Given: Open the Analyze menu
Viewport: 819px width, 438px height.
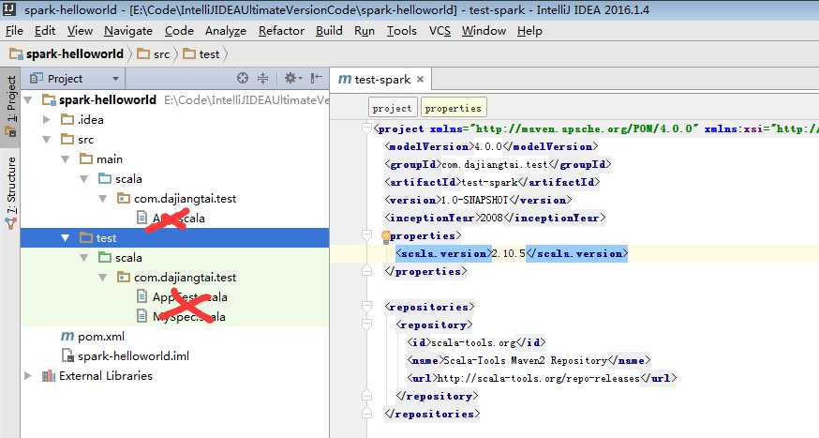Looking at the screenshot, I should [226, 31].
